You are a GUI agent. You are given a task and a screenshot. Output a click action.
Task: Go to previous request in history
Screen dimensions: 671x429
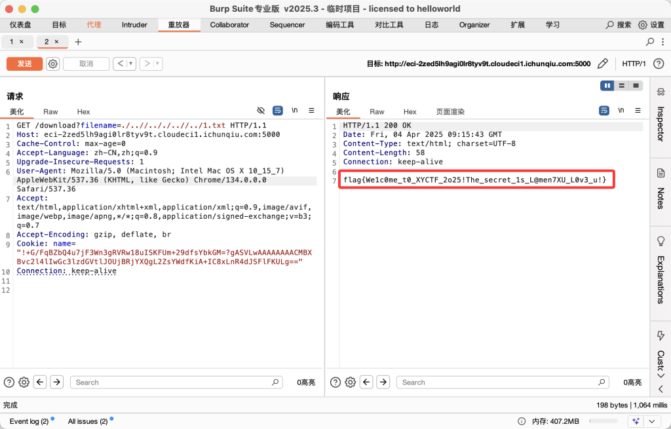121,64
